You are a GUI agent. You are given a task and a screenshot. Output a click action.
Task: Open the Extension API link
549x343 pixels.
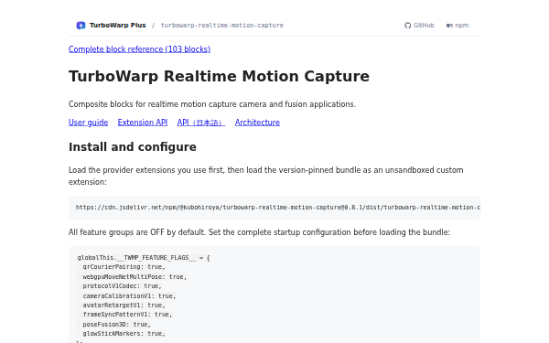pyautogui.click(x=143, y=123)
